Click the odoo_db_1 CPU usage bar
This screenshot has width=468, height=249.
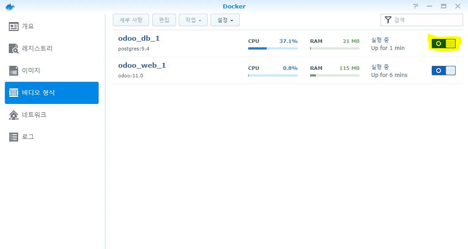click(x=272, y=48)
